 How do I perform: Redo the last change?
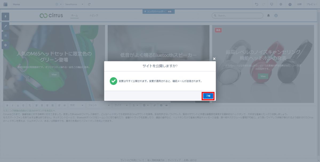click(264, 4)
